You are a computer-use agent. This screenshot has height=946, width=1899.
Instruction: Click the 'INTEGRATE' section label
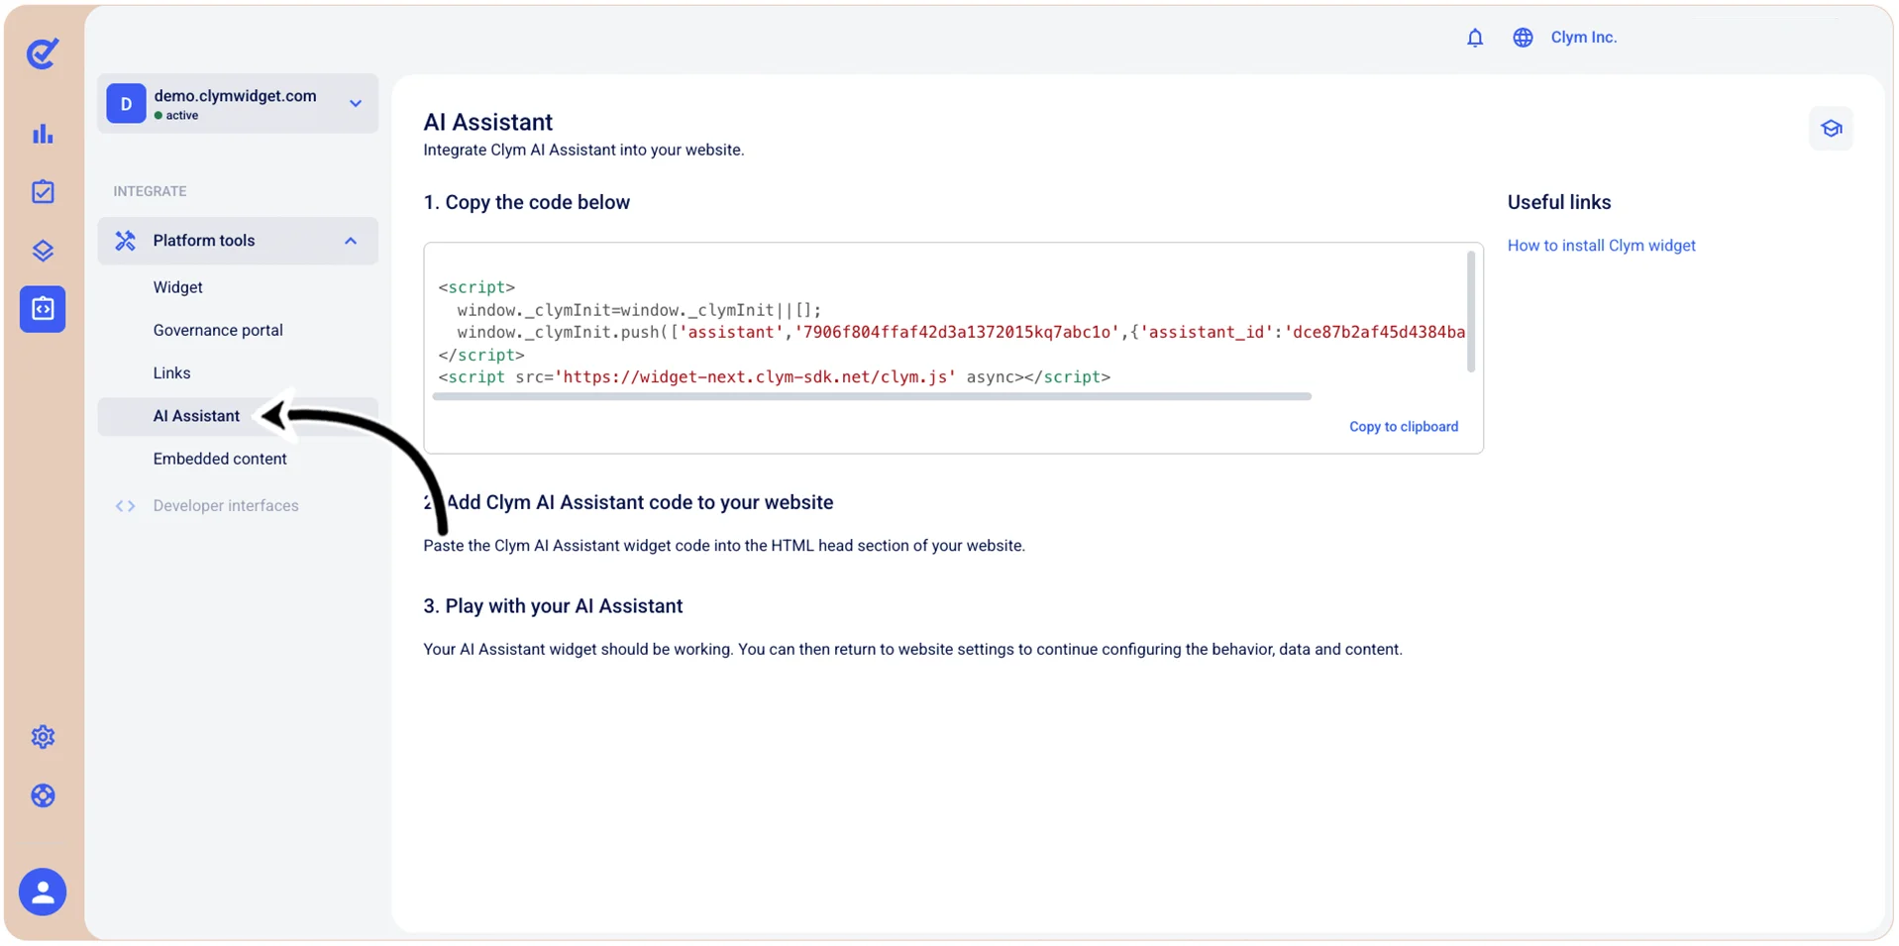150,191
